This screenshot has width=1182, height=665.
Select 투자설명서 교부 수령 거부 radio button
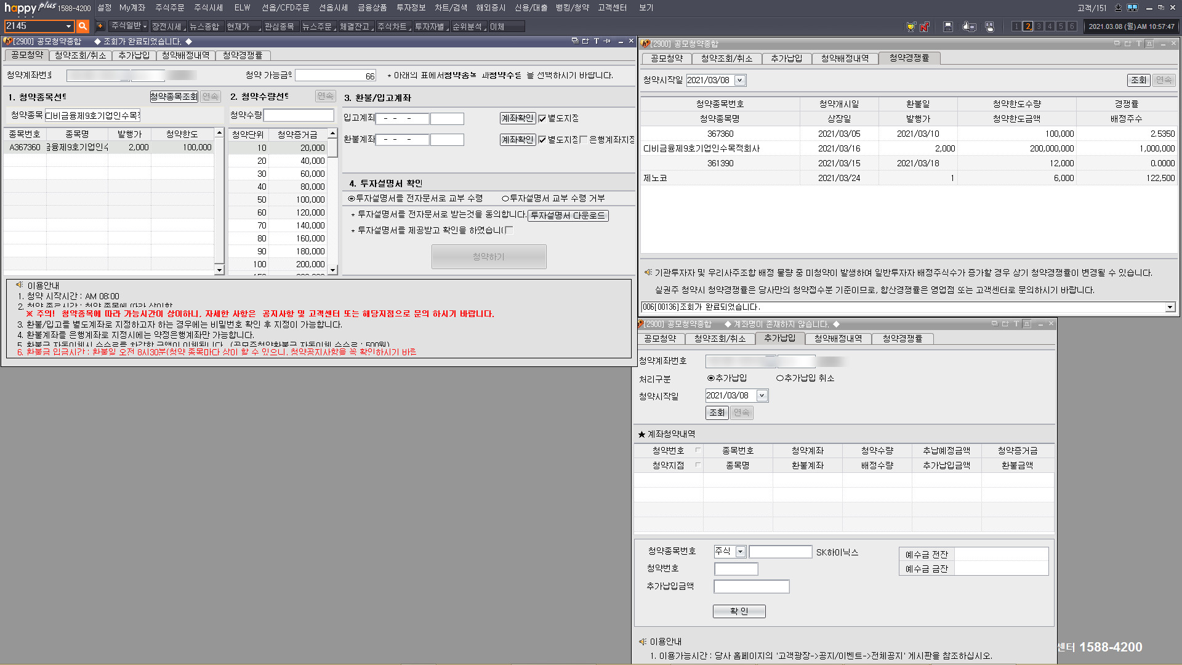[x=505, y=199]
